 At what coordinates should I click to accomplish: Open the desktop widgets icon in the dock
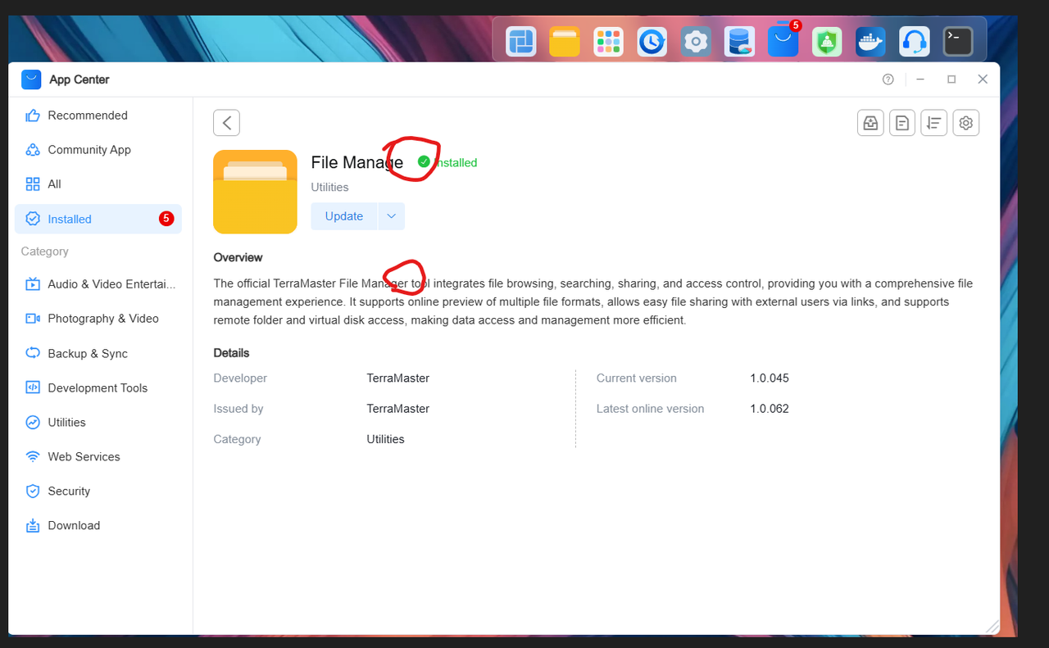coord(520,41)
